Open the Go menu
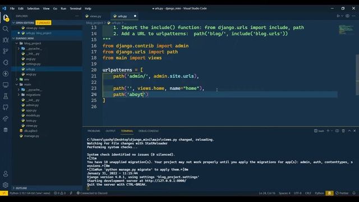359x202 pixels. pos(55,8)
